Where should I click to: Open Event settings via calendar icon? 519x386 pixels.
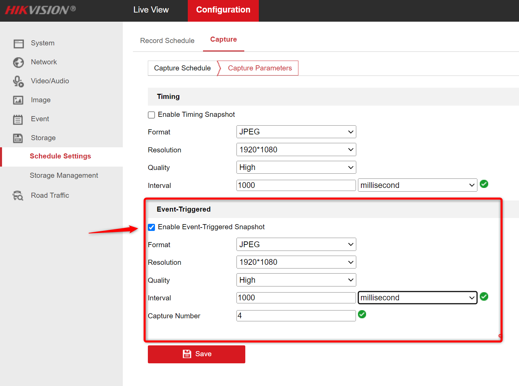[19, 119]
